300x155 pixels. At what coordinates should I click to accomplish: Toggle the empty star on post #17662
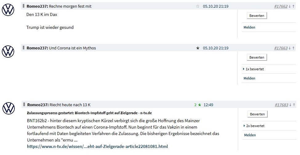pyautogui.click(x=198, y=6)
